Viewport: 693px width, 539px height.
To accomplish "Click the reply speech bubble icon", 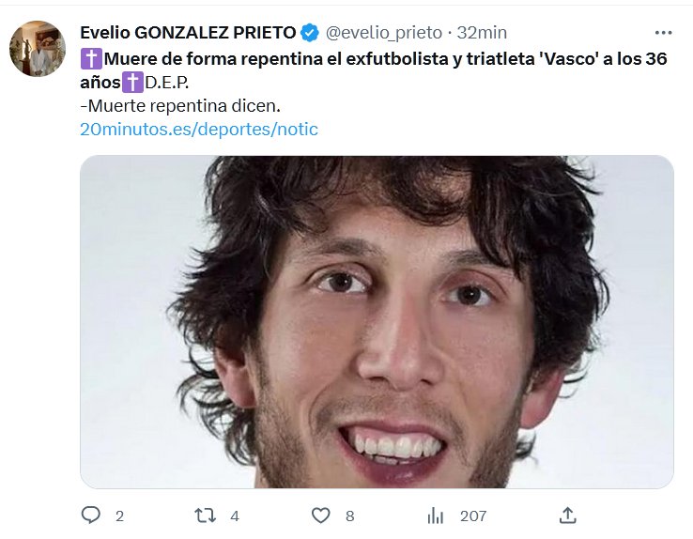I will click(91, 516).
